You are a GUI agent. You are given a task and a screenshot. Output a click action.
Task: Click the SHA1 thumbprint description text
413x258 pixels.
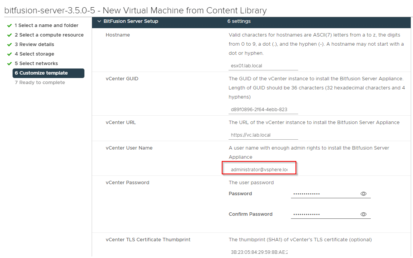point(300,240)
